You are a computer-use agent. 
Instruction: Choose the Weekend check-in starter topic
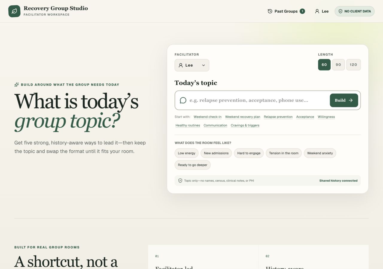(207, 117)
